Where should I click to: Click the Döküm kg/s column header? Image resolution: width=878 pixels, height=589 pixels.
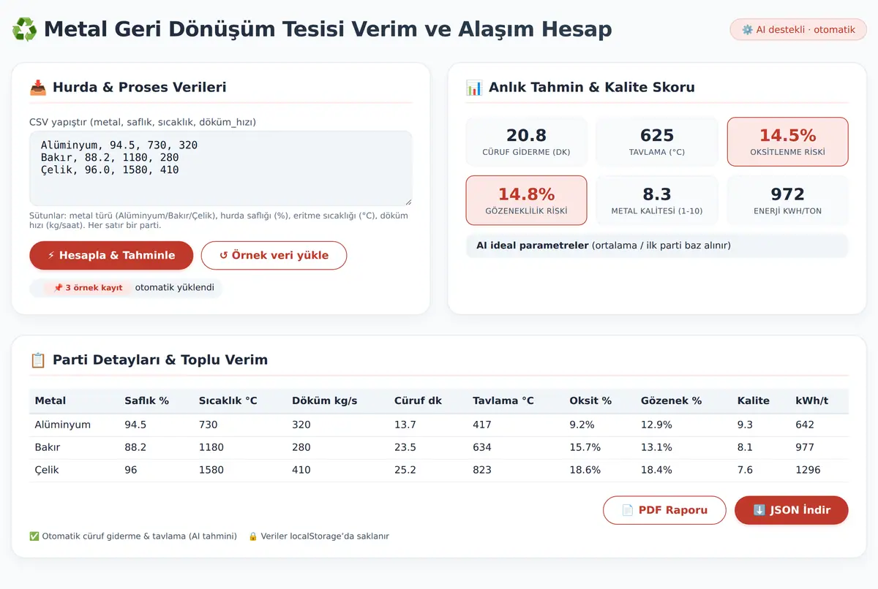[325, 401]
